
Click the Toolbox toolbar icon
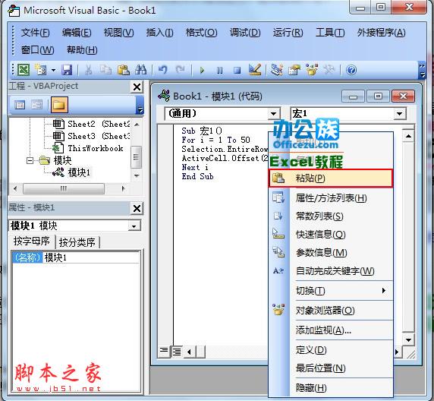tap(329, 70)
